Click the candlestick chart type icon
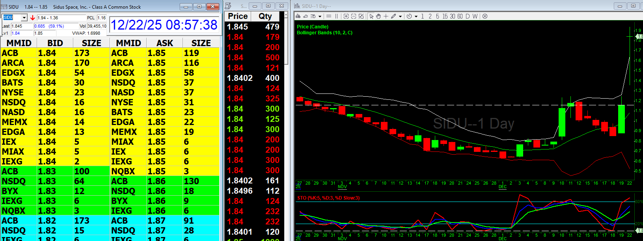 tap(298, 16)
